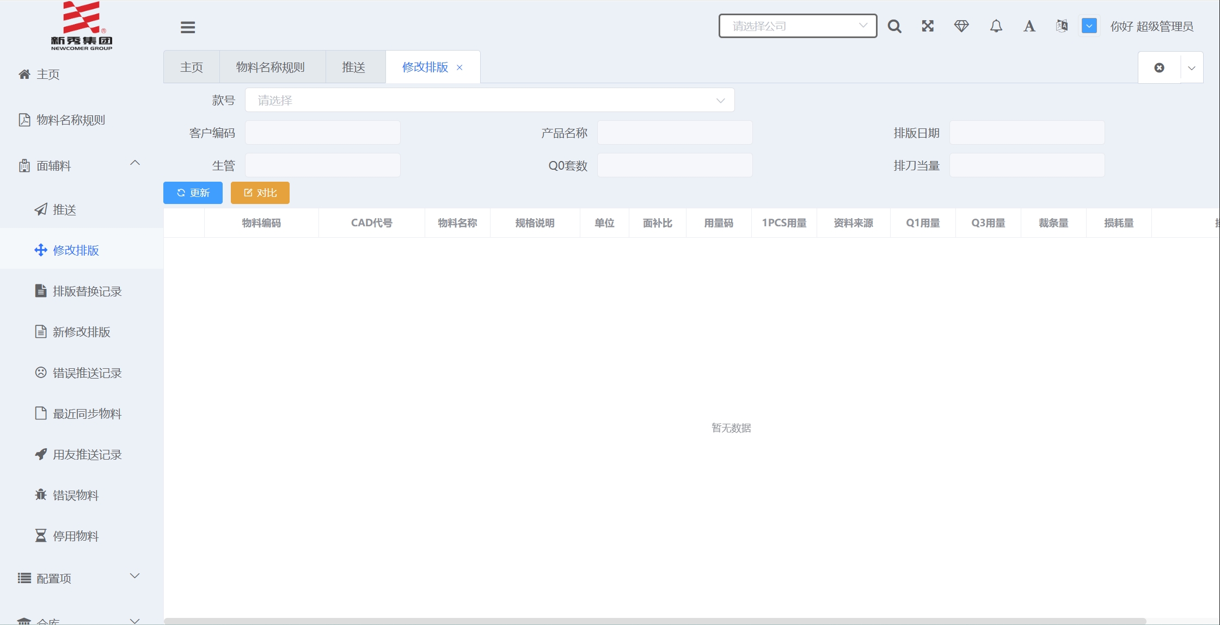
Task: Open the 款号 select dropdown
Action: coord(489,100)
